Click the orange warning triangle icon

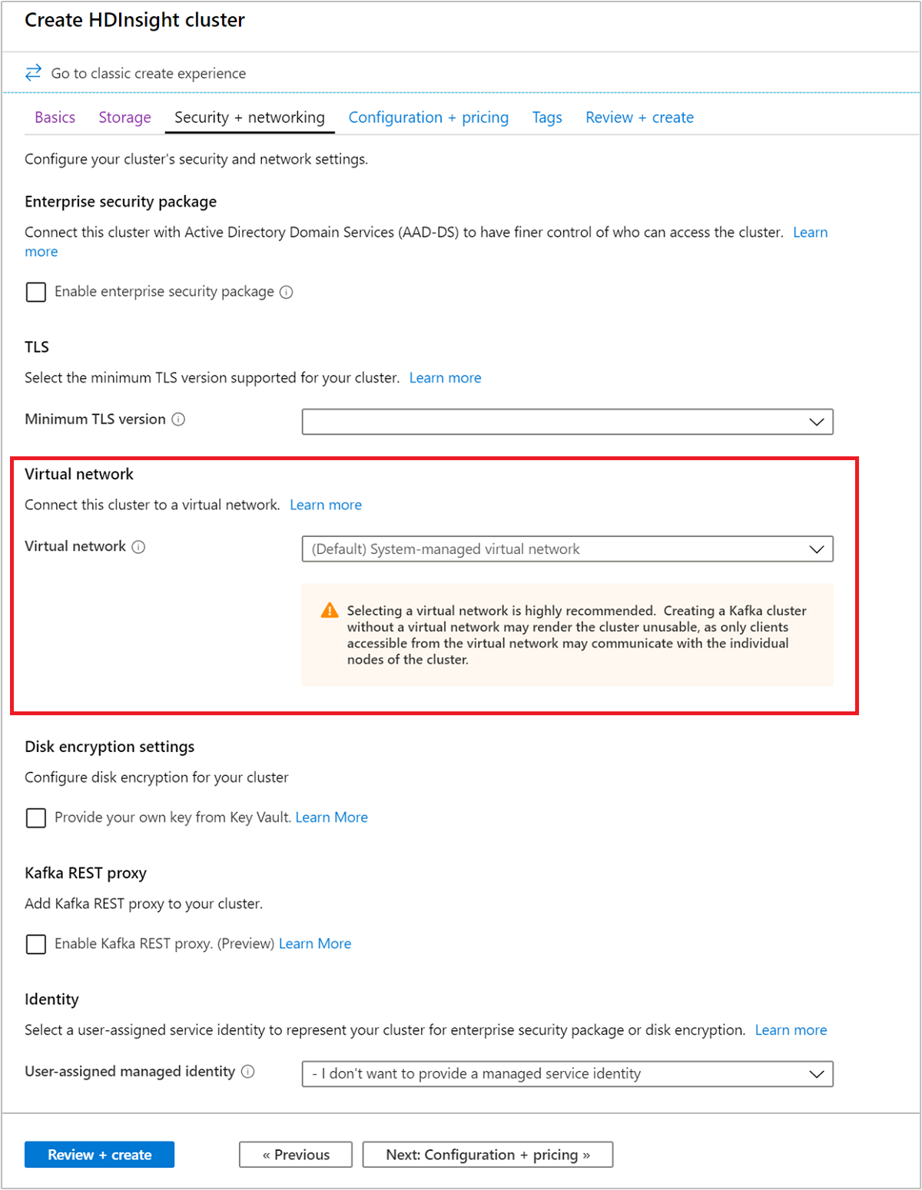[330, 611]
